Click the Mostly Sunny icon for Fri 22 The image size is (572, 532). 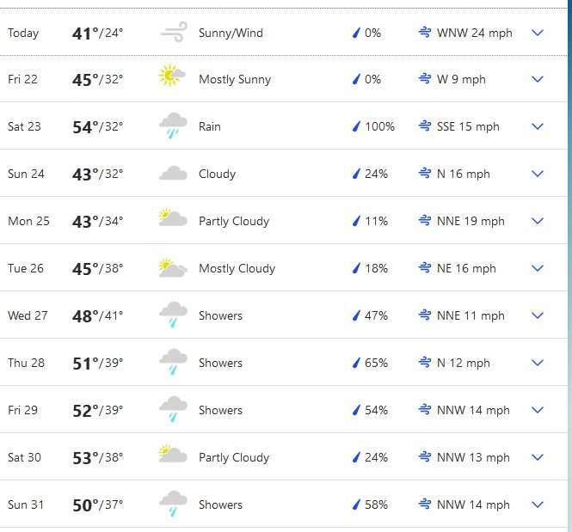click(x=172, y=76)
